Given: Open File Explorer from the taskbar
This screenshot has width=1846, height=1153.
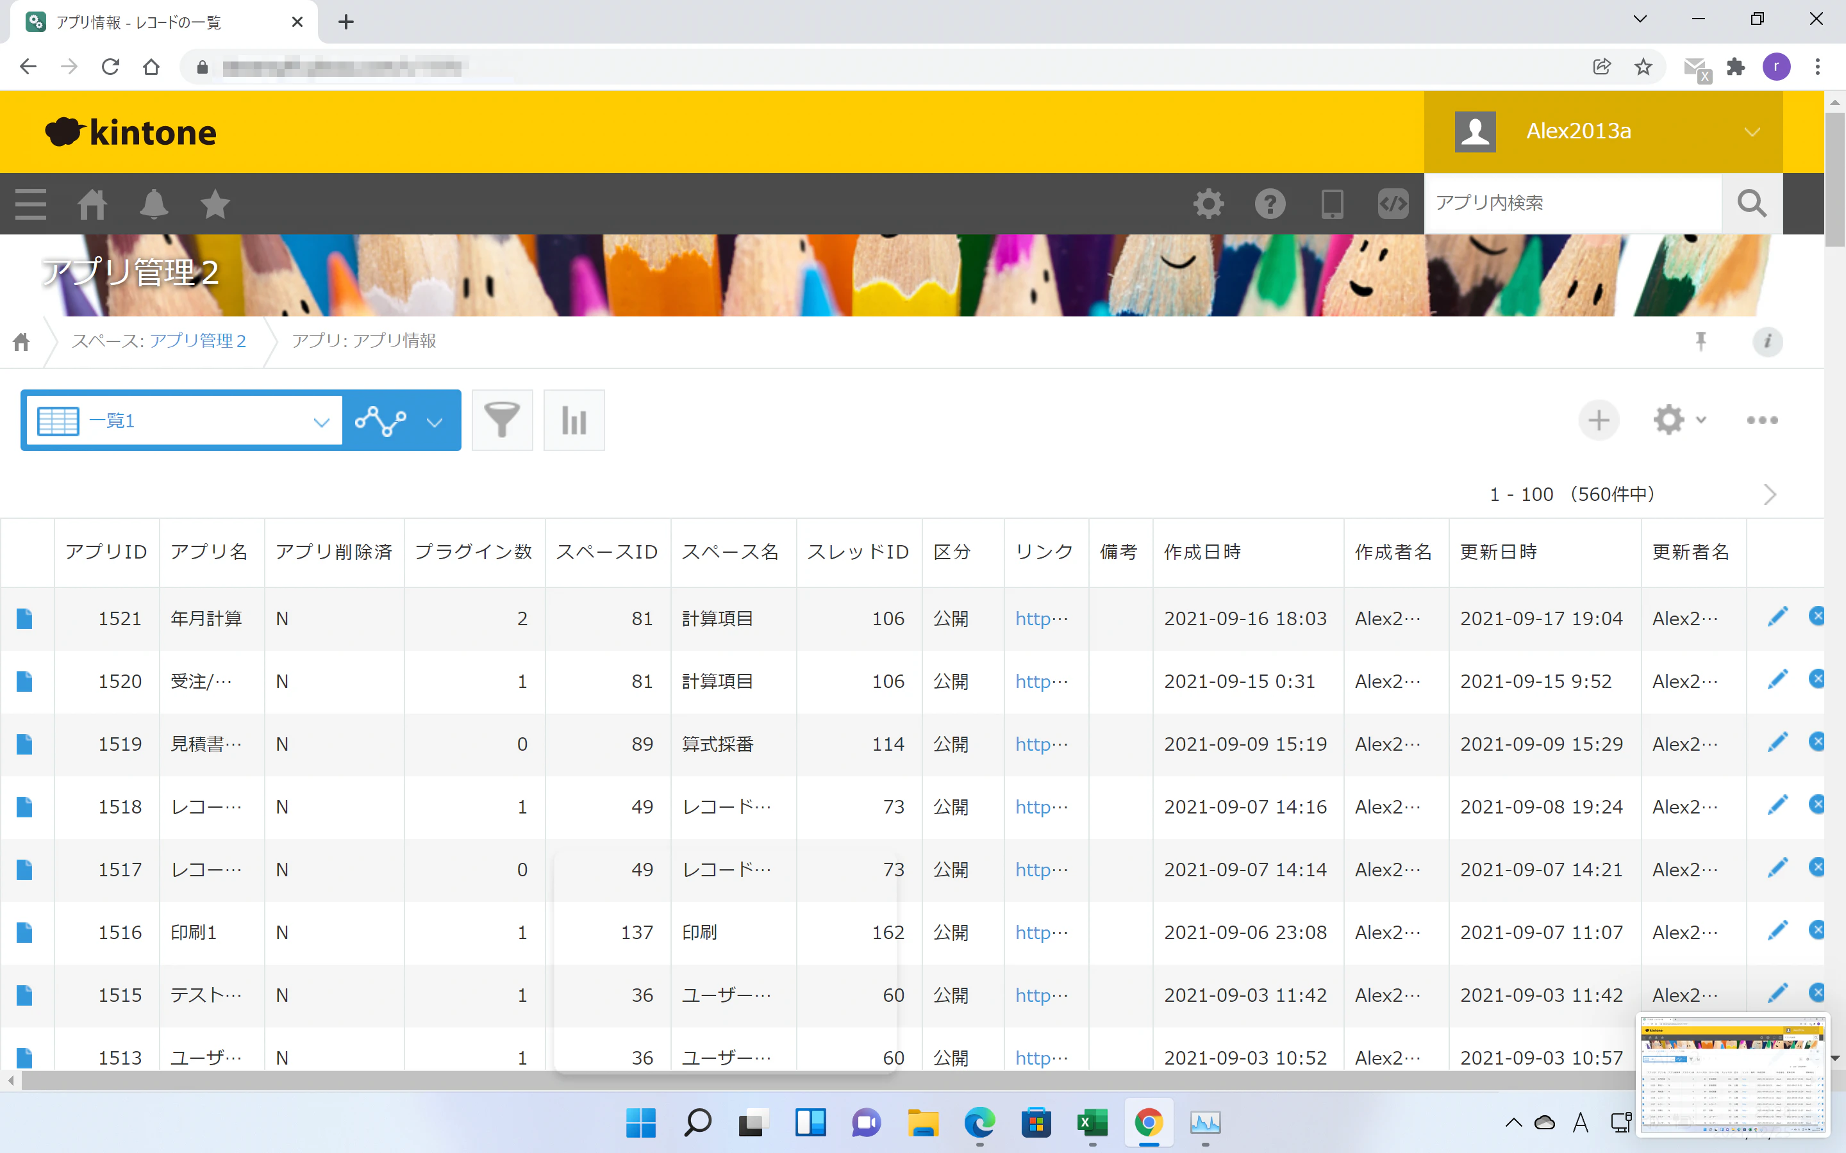Looking at the screenshot, I should pyautogui.click(x=922, y=1122).
